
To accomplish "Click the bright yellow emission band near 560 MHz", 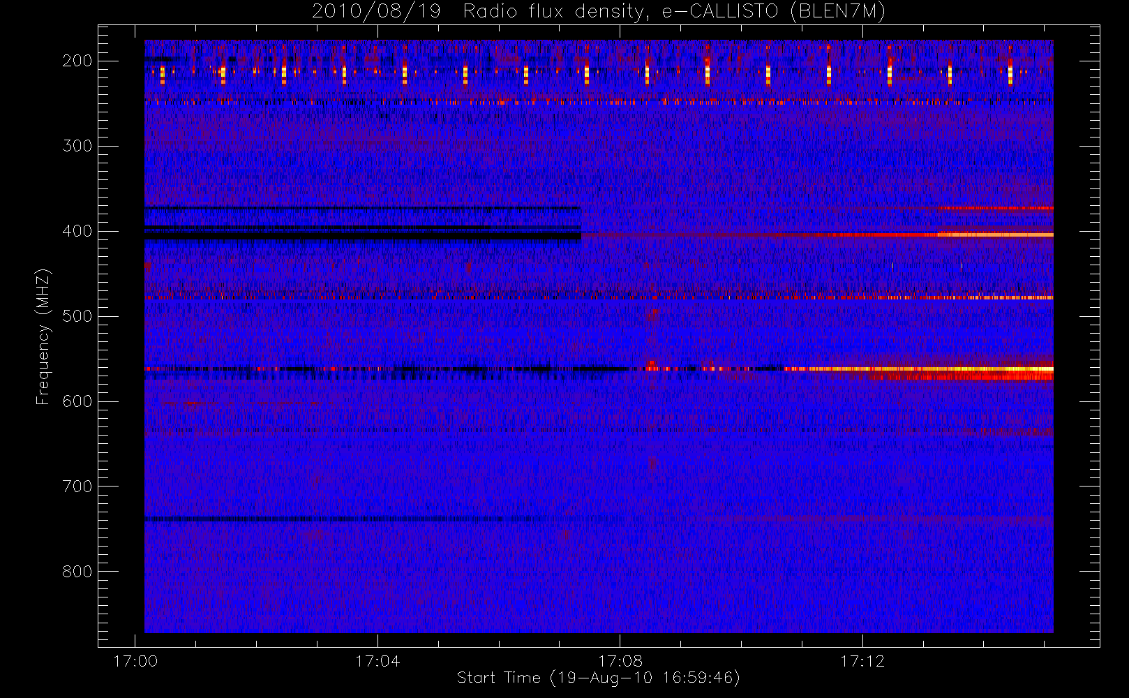I will click(x=918, y=369).
